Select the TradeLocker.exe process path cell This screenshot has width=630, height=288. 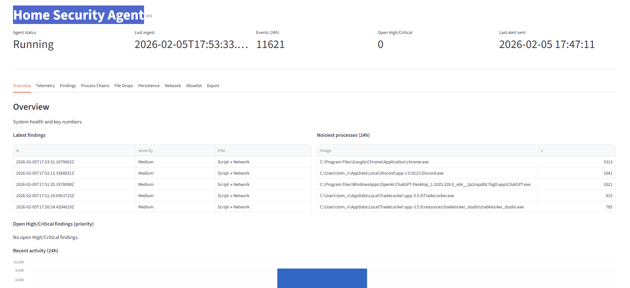click(428, 196)
